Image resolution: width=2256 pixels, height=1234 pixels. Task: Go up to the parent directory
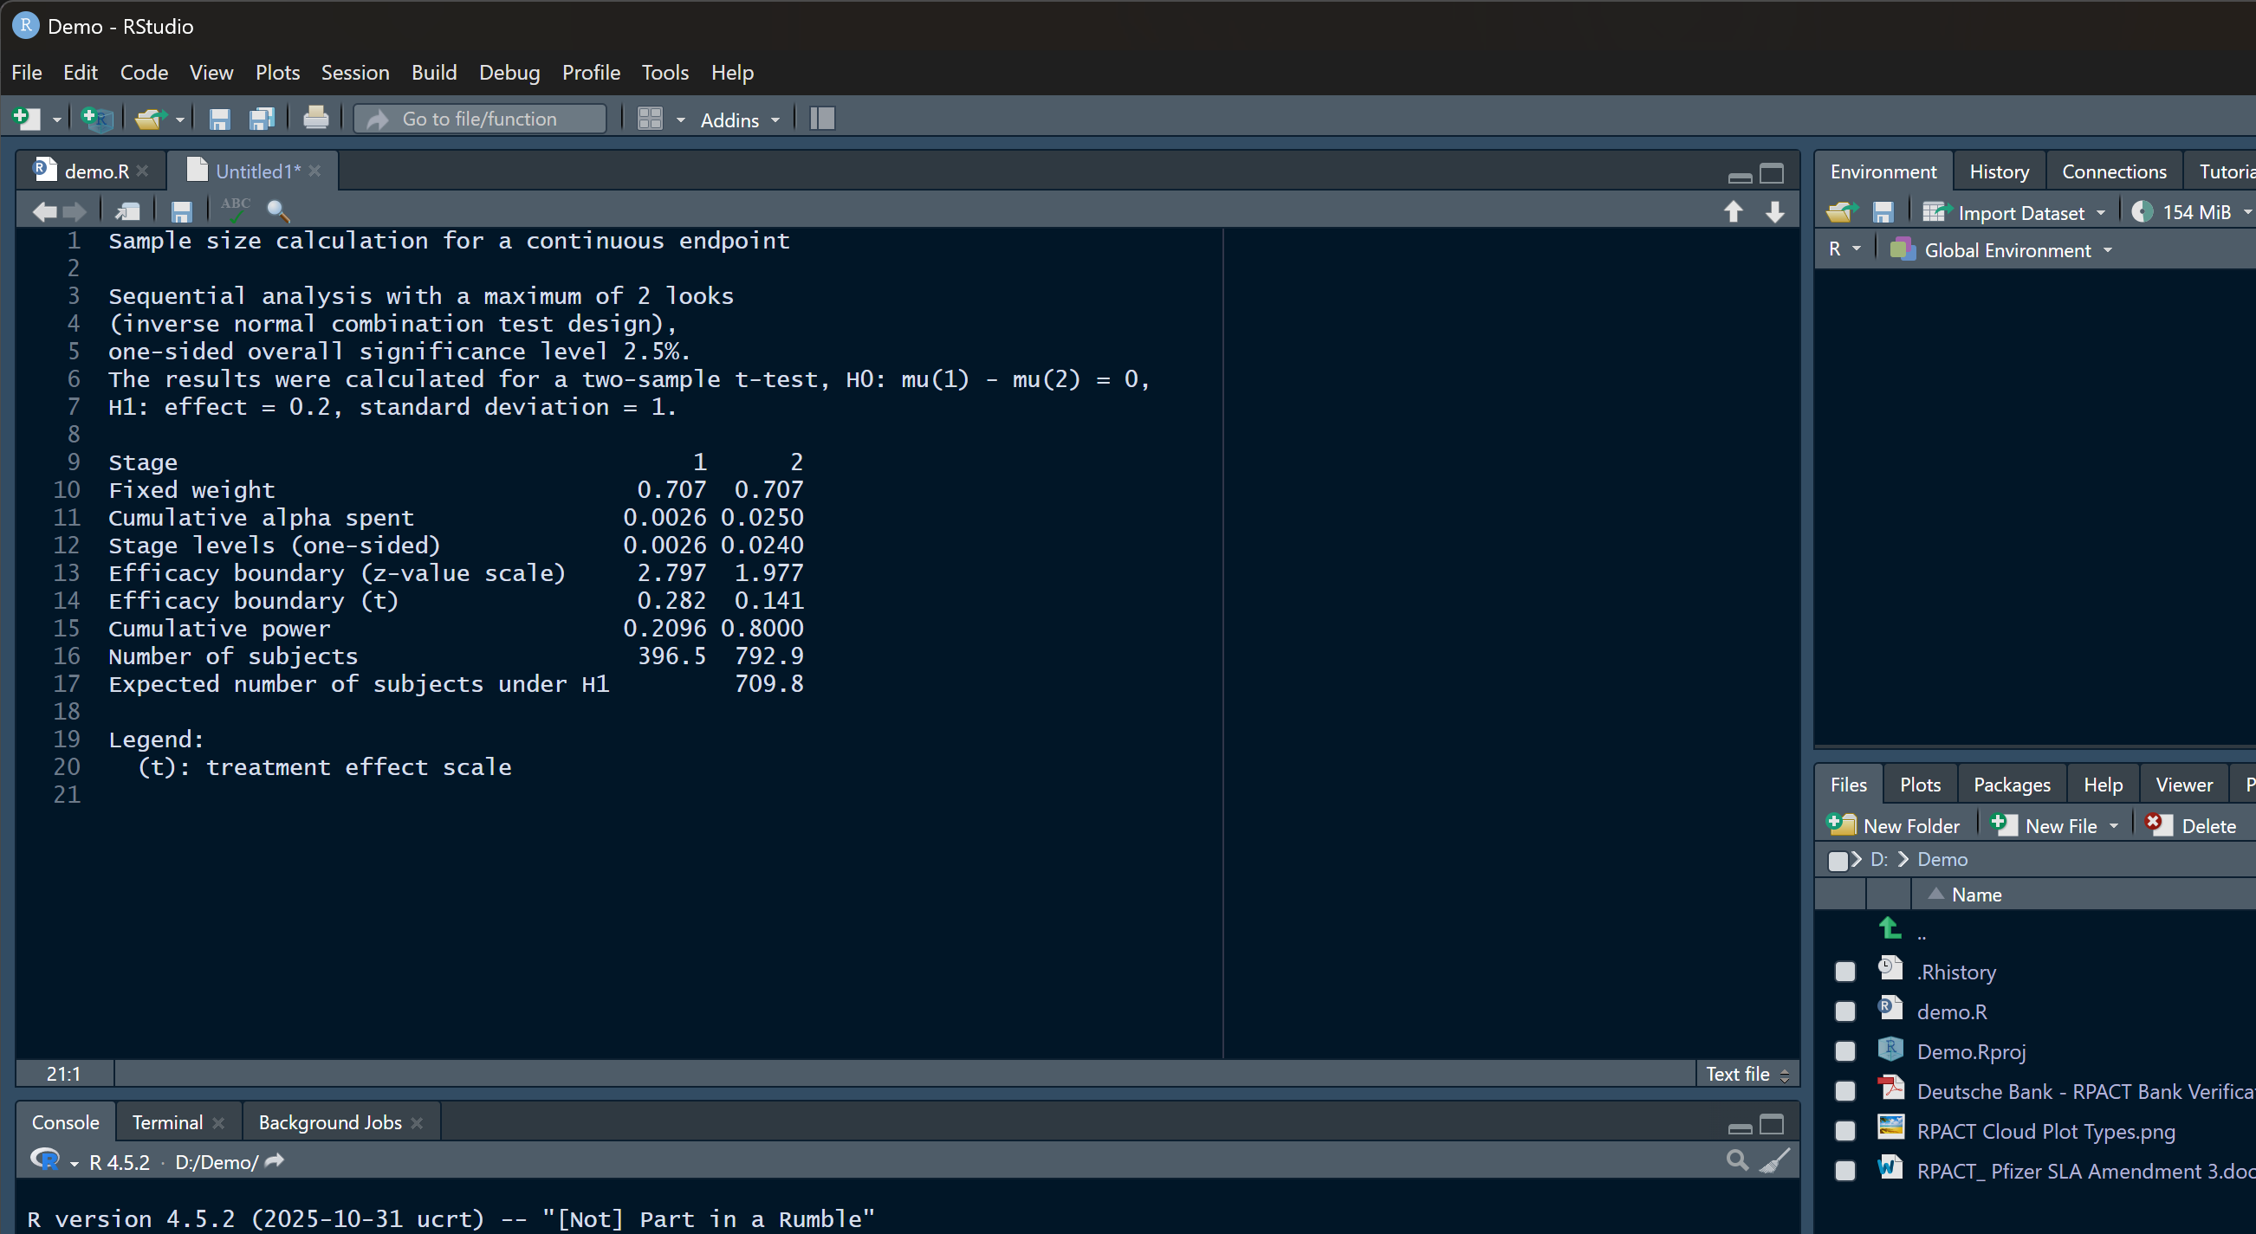pyautogui.click(x=1890, y=927)
